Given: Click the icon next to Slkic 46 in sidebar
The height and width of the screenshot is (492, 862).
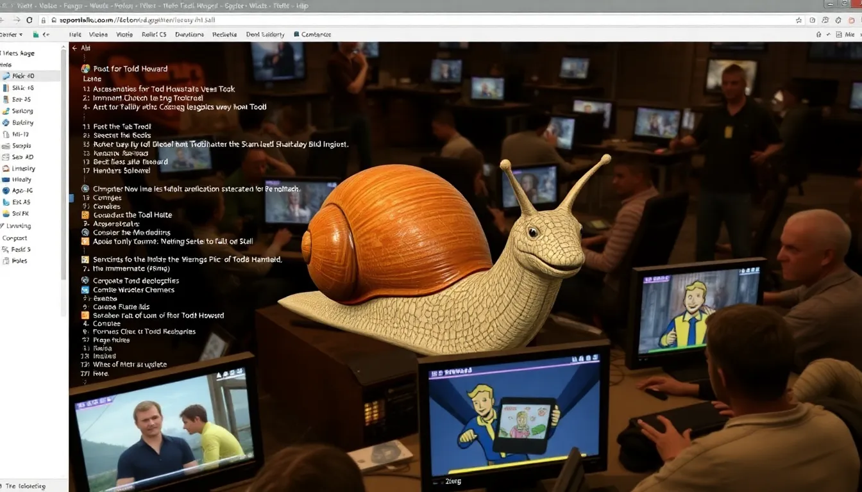Looking at the screenshot, I should (6, 88).
